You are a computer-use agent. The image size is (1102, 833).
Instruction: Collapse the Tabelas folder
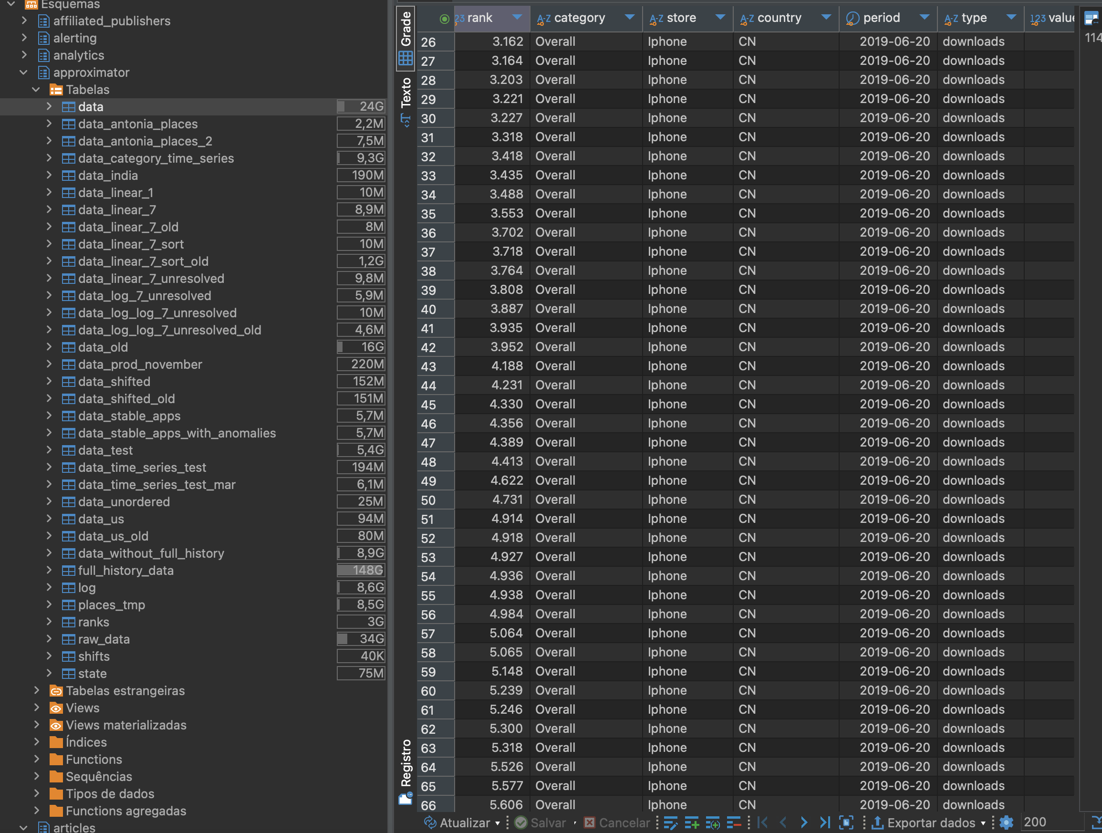(x=36, y=90)
